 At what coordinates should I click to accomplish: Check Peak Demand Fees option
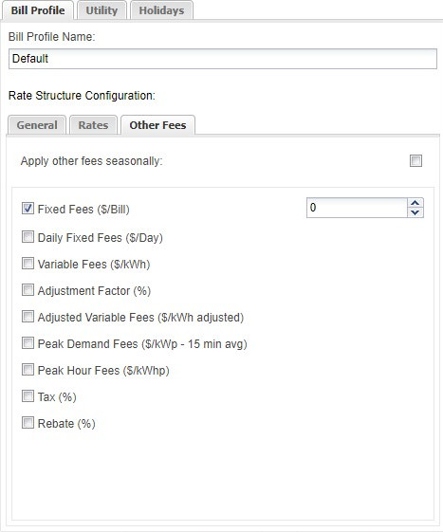click(x=28, y=343)
